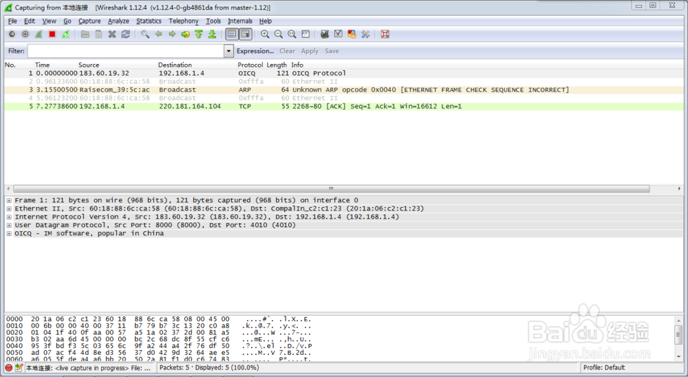Screen dimensions: 688x377
Task: Toggle colorize packet list
Action: click(232, 34)
